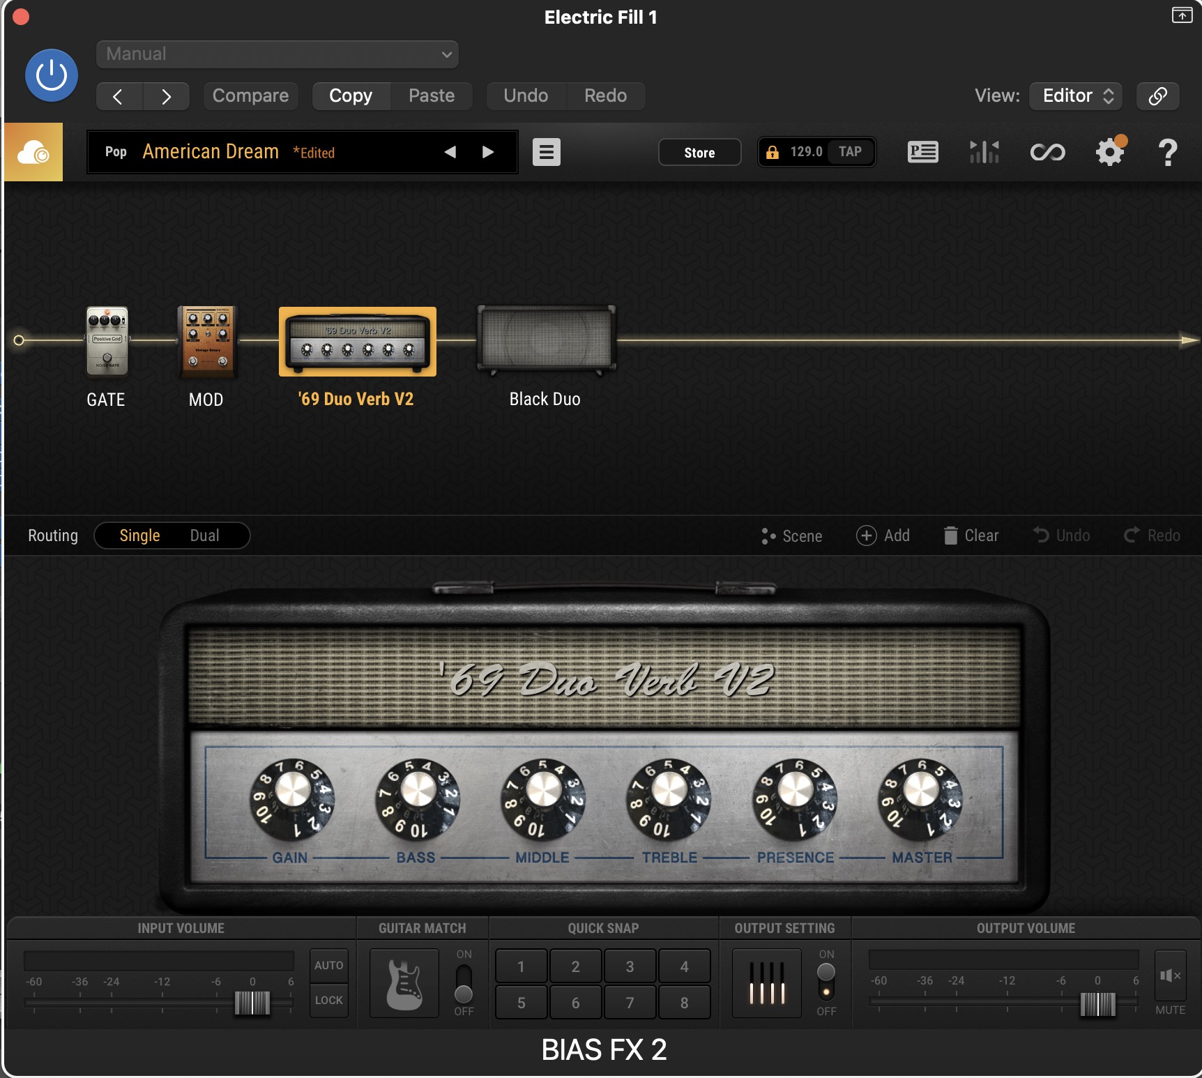Screen dimensions: 1202x1078
Task: Click the Paste button
Action: [x=432, y=96]
